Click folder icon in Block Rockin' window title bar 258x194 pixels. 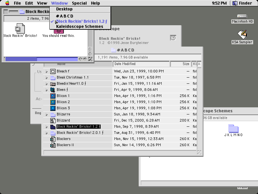coord(22,11)
